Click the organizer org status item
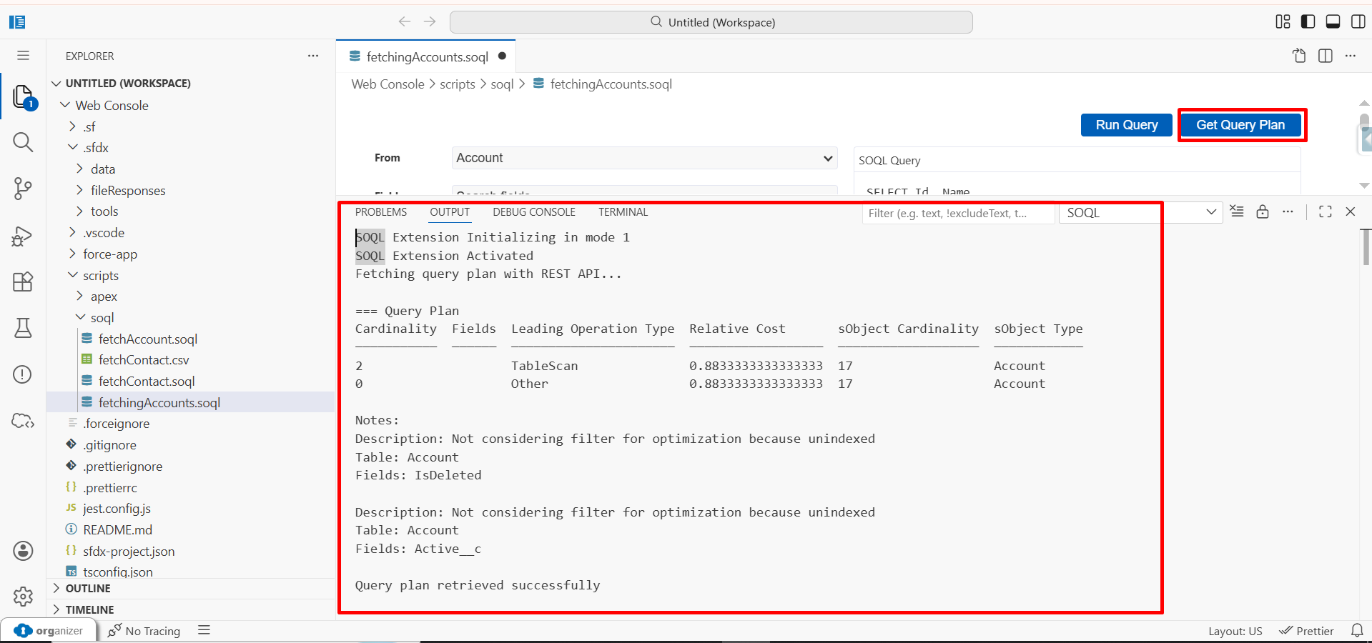 coord(49,631)
